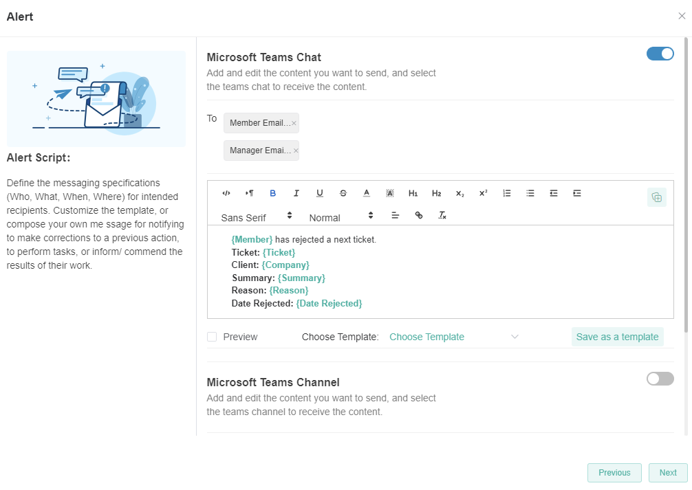Viewport: 692px width, 490px height.
Task: Go to the Next step
Action: 667,473
